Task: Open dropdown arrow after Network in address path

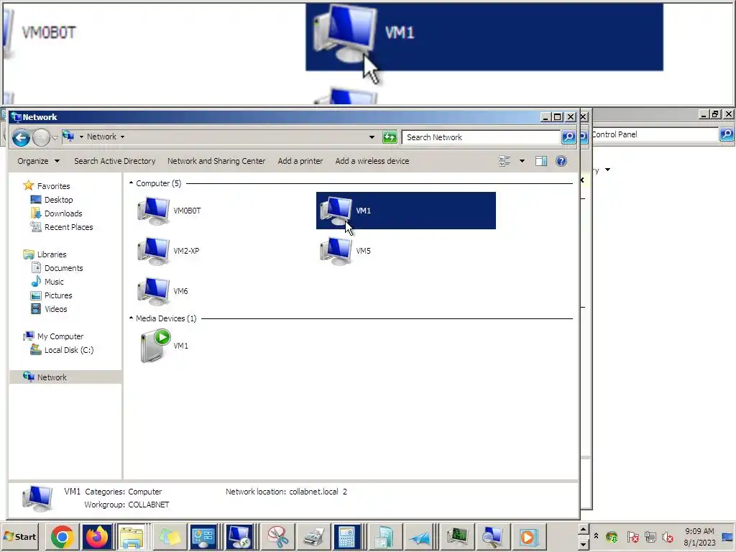Action: point(122,137)
